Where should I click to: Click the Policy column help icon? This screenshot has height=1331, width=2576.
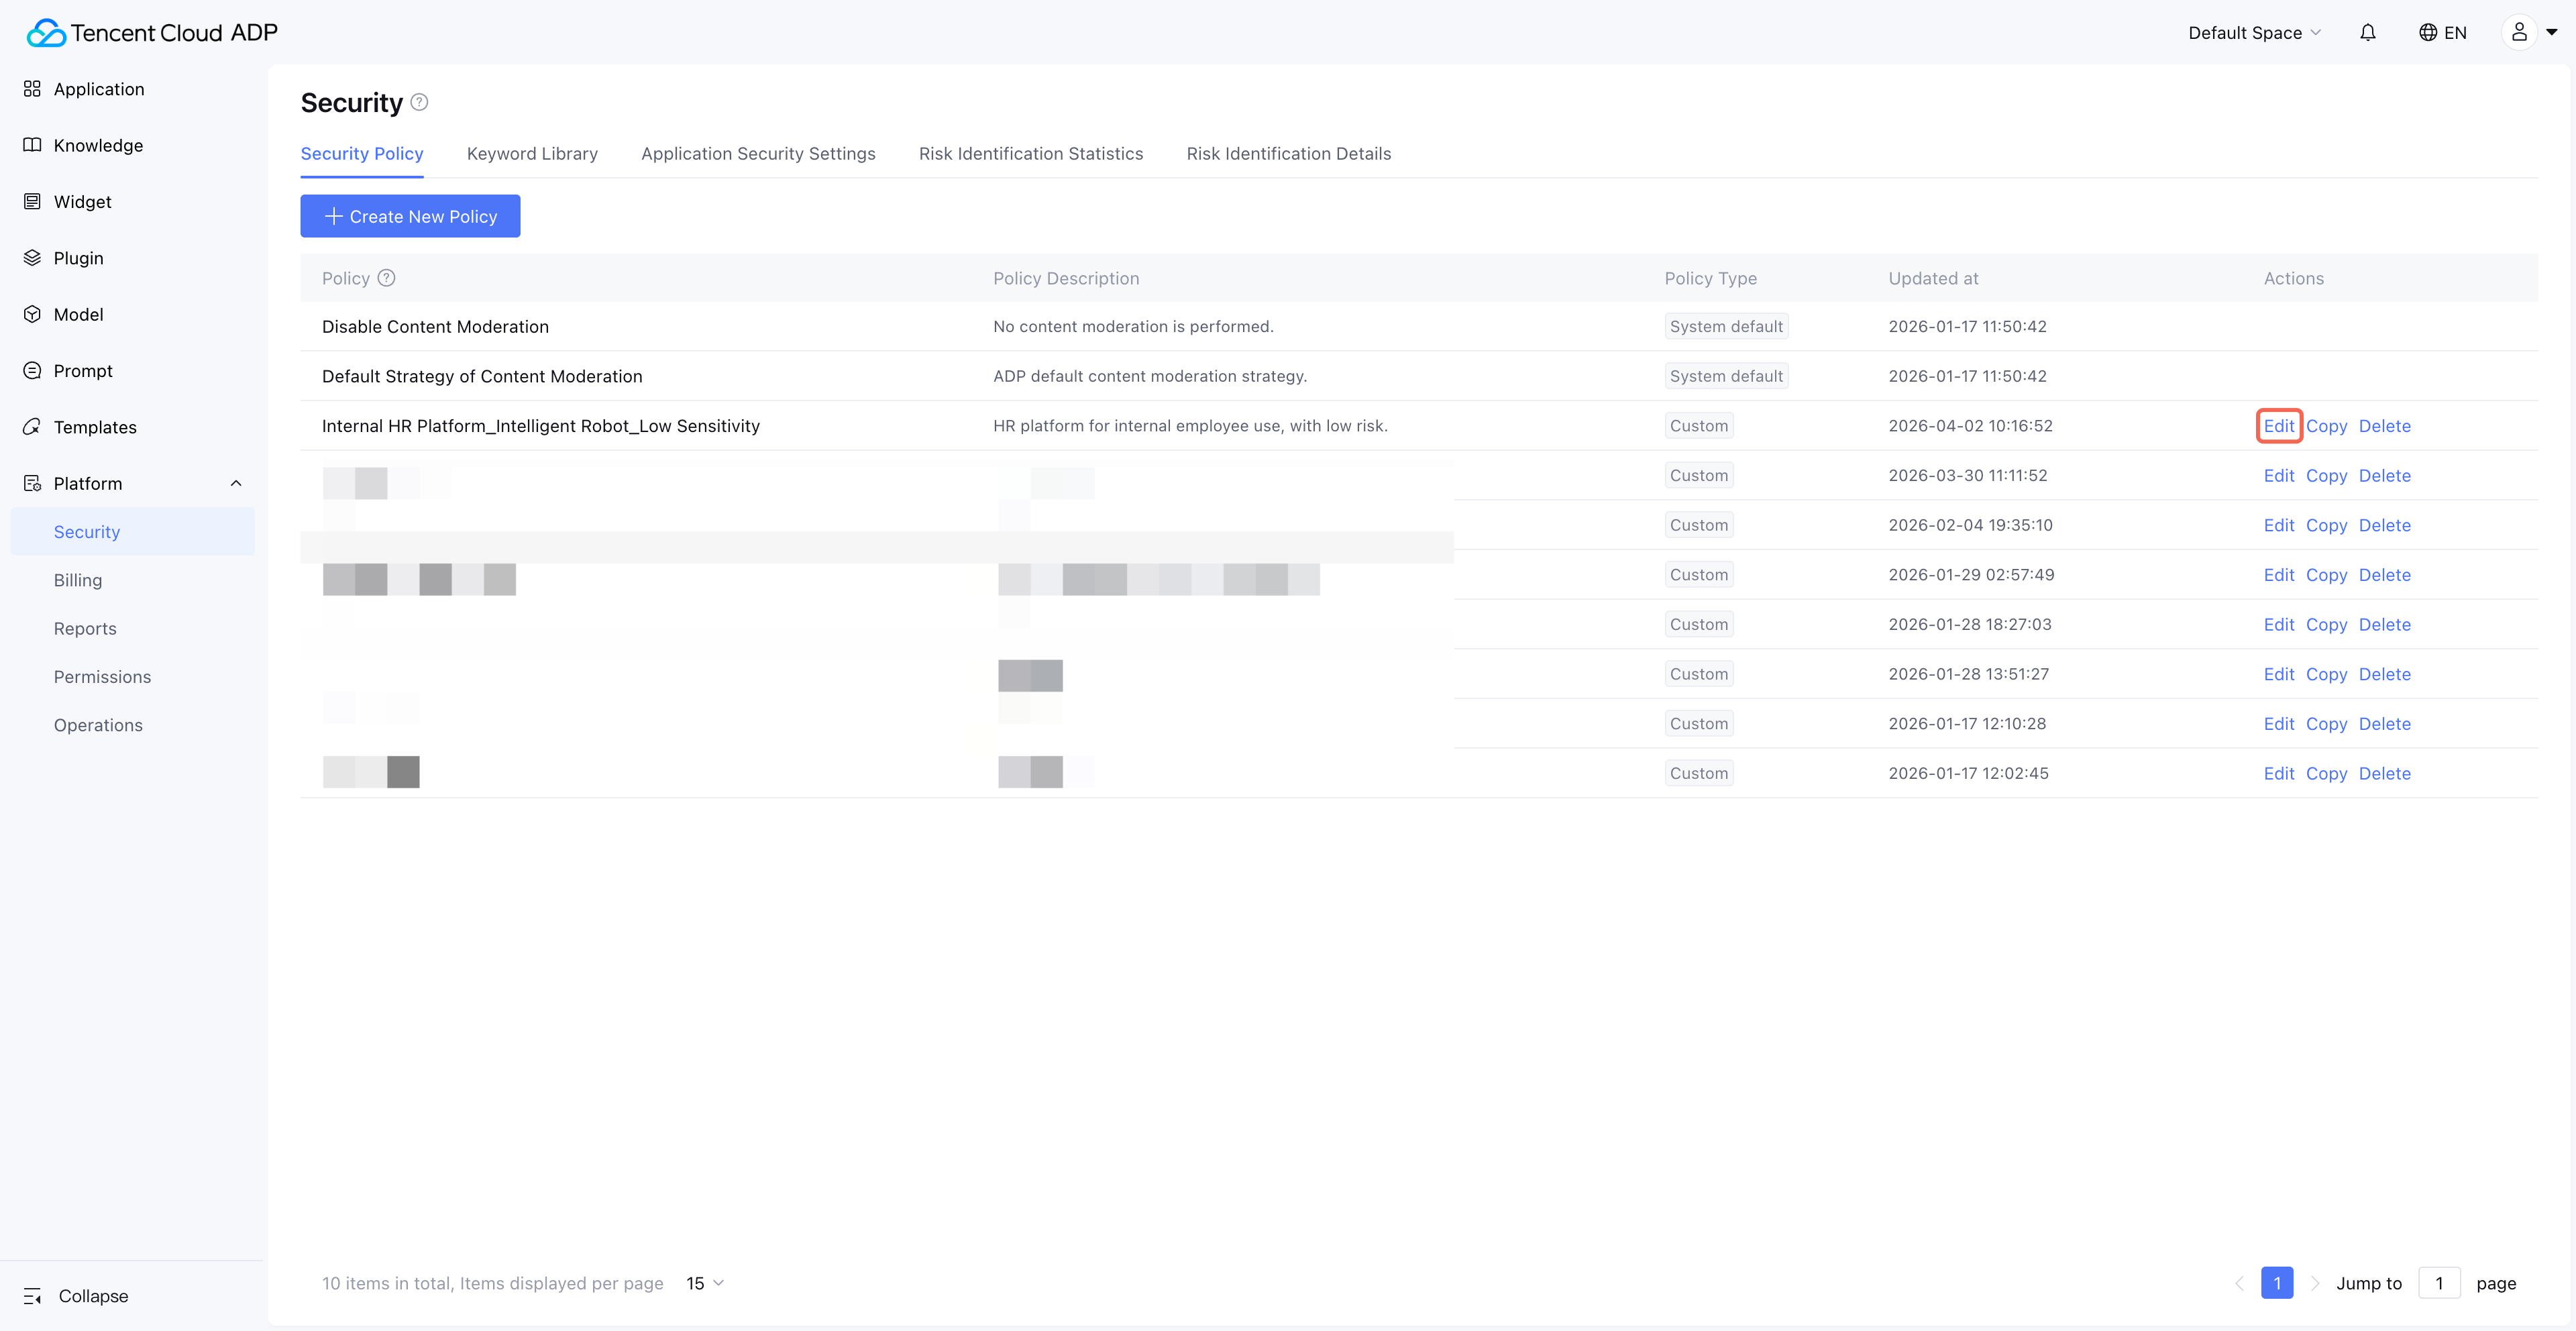(386, 278)
